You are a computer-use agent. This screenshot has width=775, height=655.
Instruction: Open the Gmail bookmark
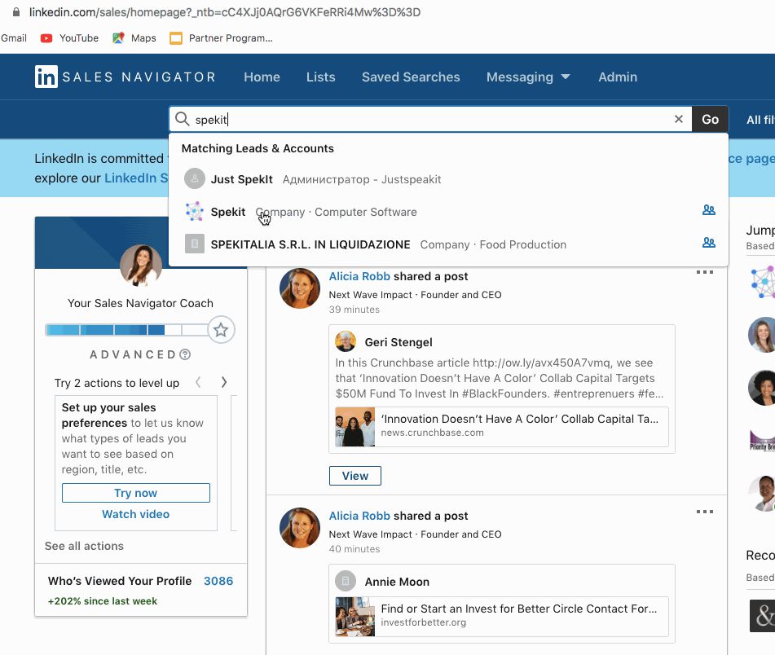tap(13, 38)
